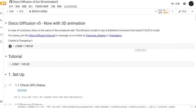The width and height of the screenshot is (196, 108).
Task: Click the three-dots busy indicator near RAM
Action: tap(156, 11)
